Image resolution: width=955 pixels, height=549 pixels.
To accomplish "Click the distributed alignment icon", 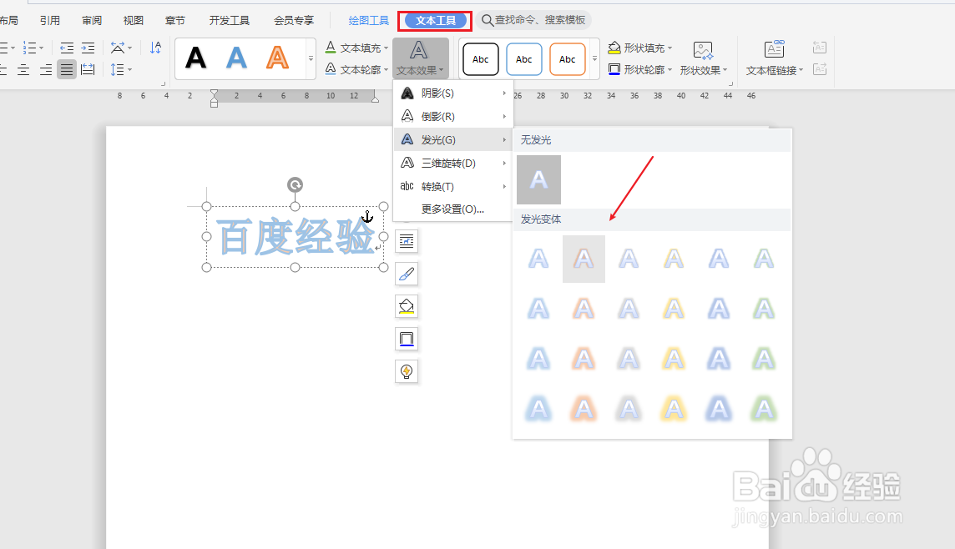I will click(x=88, y=69).
